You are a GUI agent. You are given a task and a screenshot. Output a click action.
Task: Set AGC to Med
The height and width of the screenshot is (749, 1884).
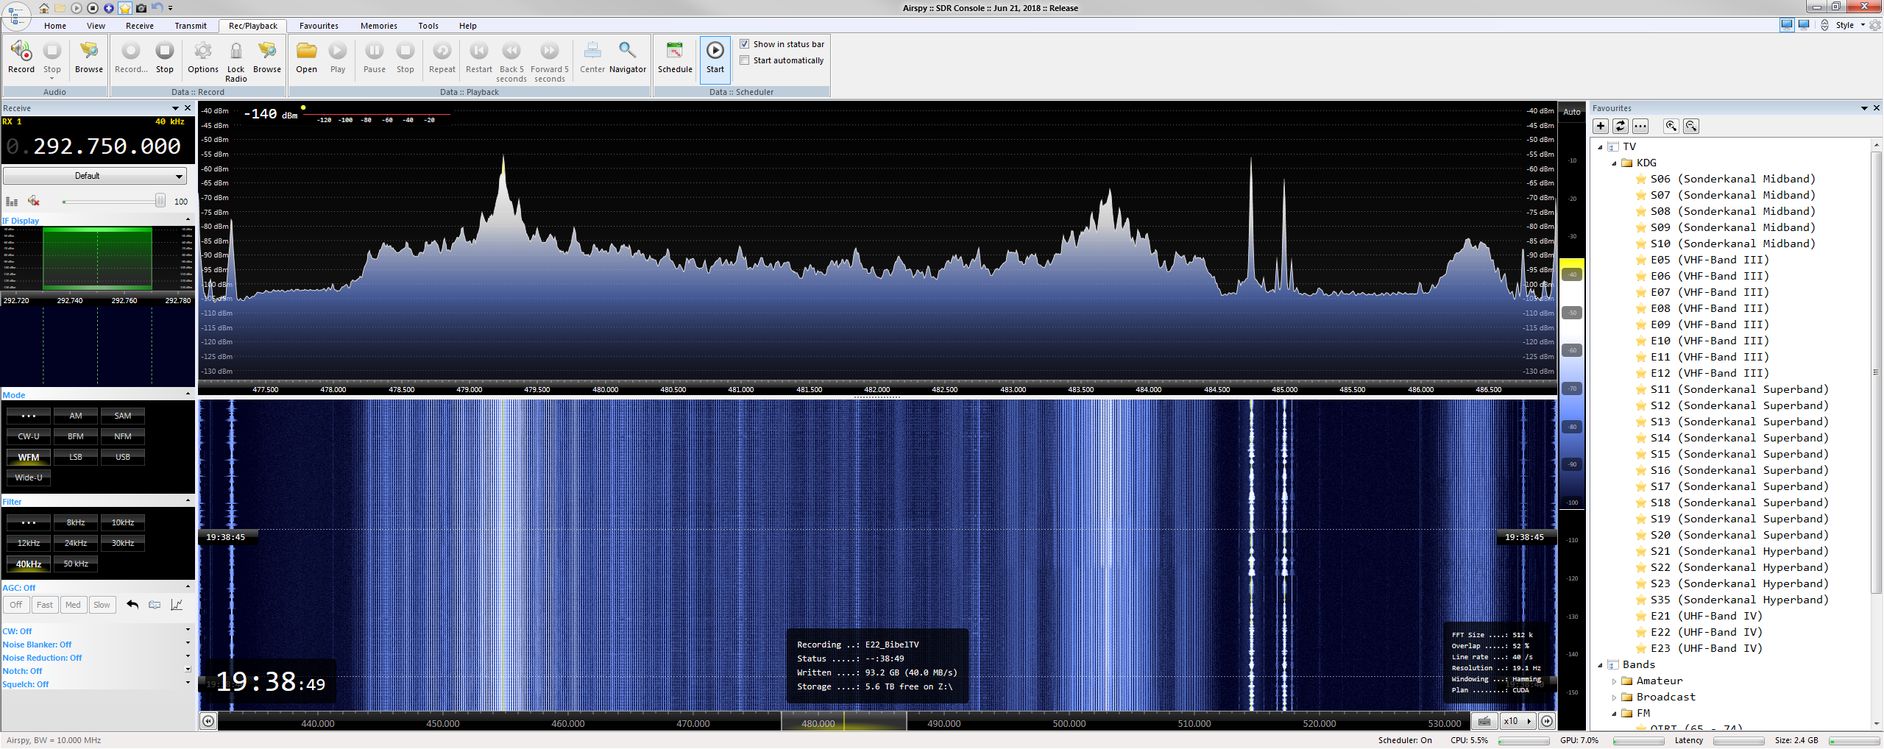click(73, 605)
